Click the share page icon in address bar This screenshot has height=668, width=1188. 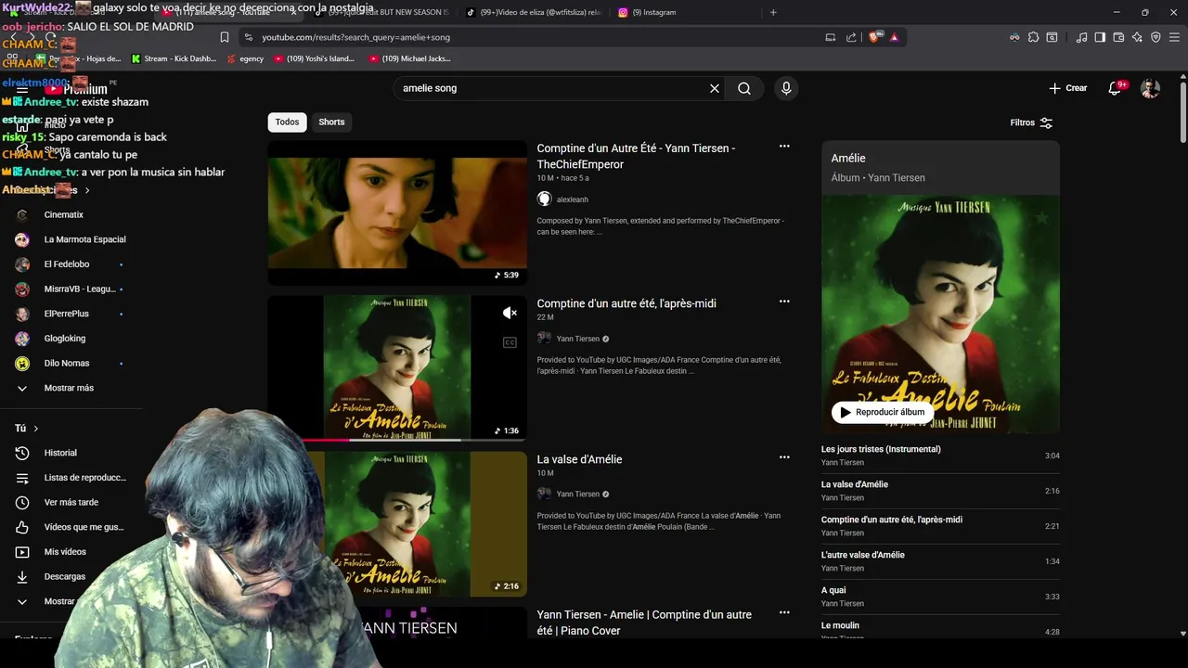(851, 37)
